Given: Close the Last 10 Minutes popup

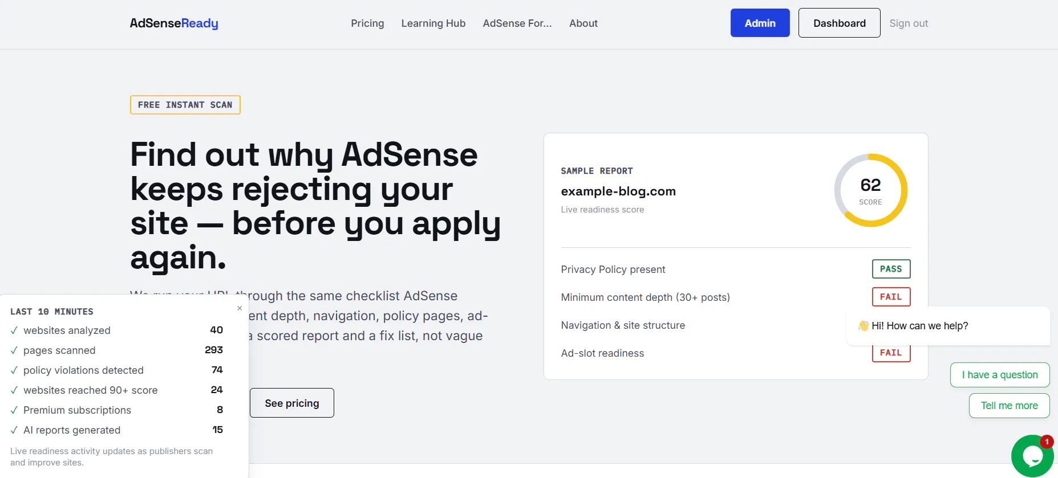Looking at the screenshot, I should (240, 308).
